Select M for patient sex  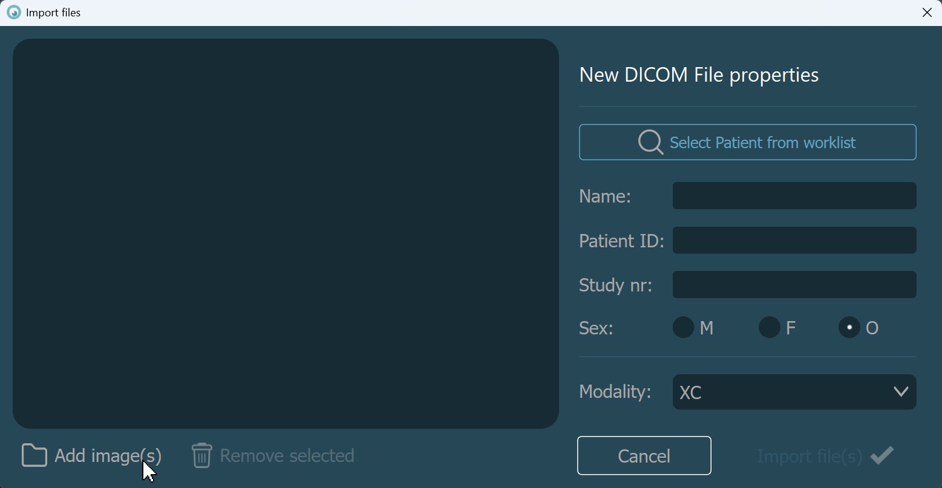(684, 328)
